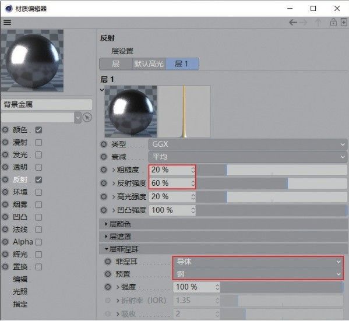Click the up arrow navigation icon
The width and height of the screenshot is (349, 321).
[x=318, y=23]
